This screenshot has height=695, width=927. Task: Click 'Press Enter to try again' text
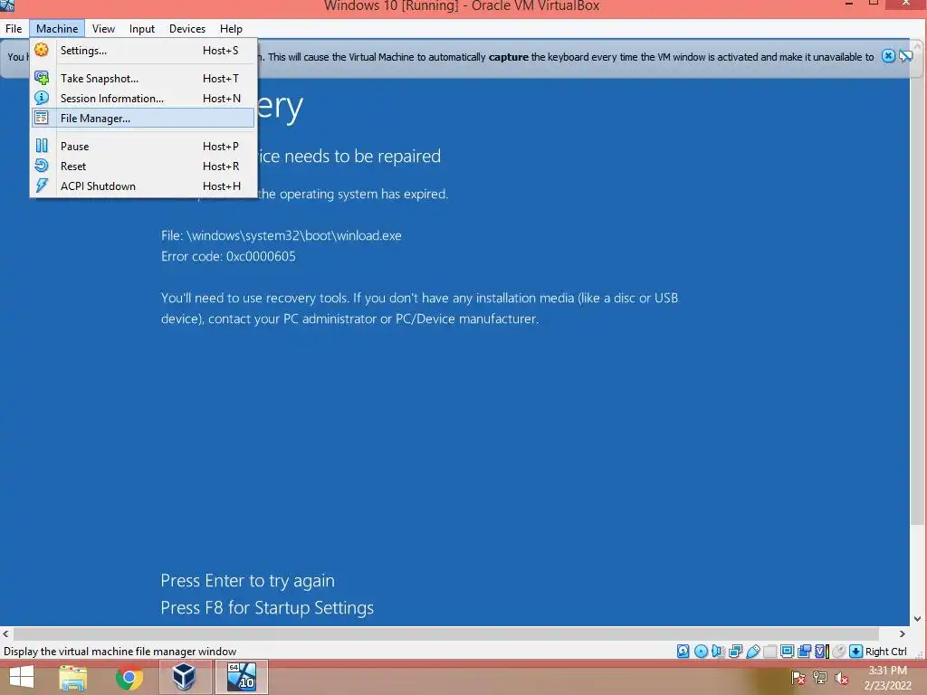pyautogui.click(x=248, y=581)
